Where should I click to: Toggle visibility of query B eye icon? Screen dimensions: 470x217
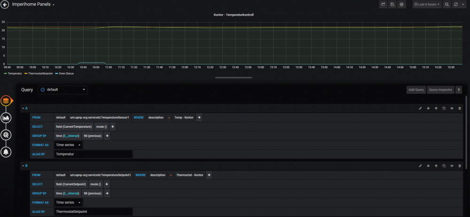coord(452,166)
